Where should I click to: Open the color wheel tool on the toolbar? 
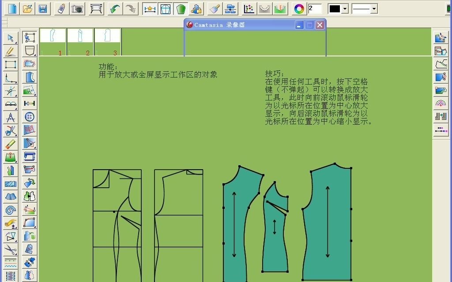[298, 8]
